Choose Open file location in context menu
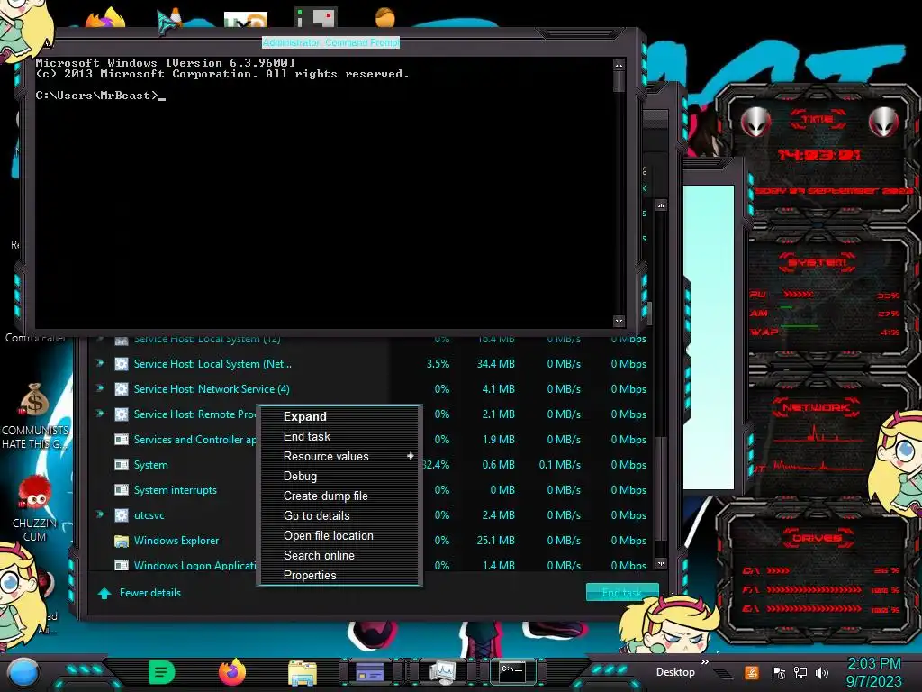The width and height of the screenshot is (922, 692). click(x=339, y=535)
